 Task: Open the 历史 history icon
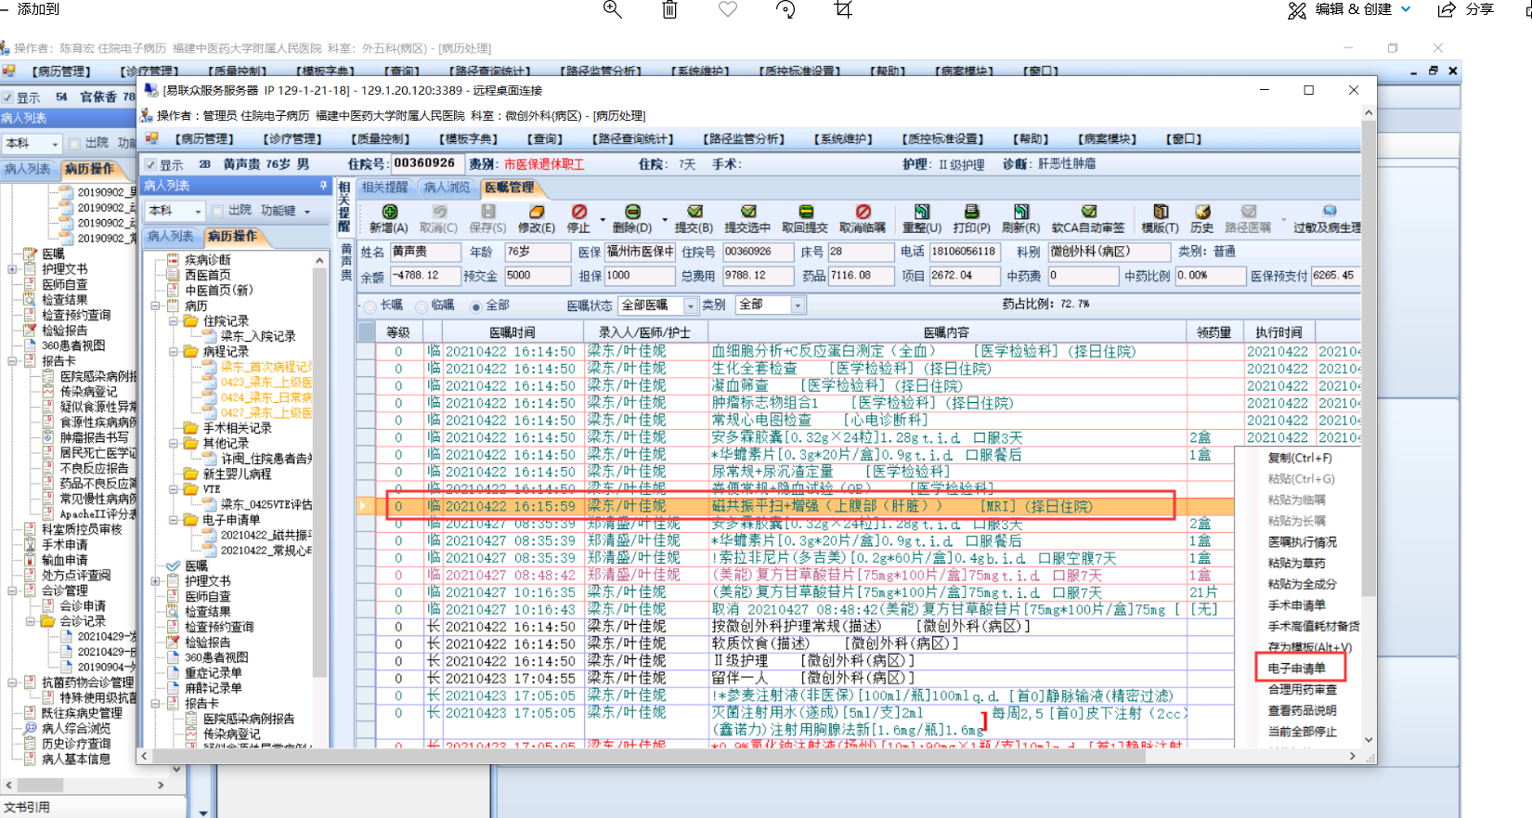tap(1202, 213)
